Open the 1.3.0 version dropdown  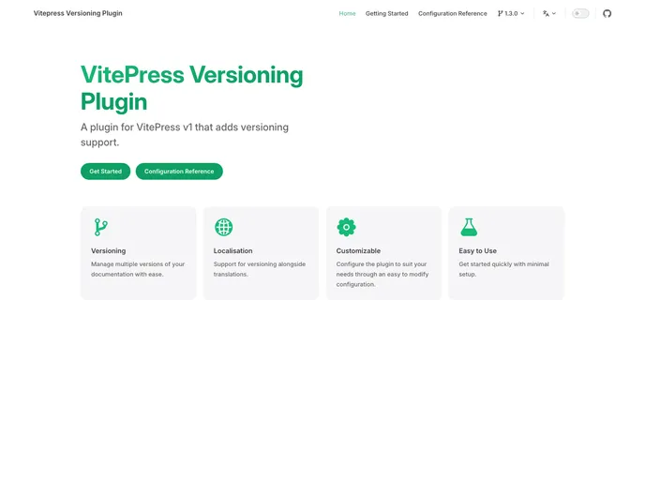[x=511, y=13]
